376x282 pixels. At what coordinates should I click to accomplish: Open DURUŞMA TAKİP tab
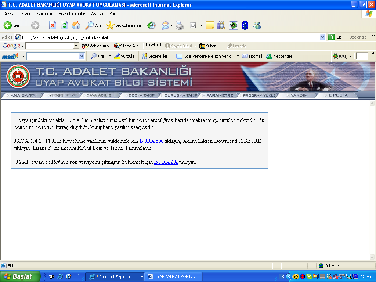(x=179, y=95)
